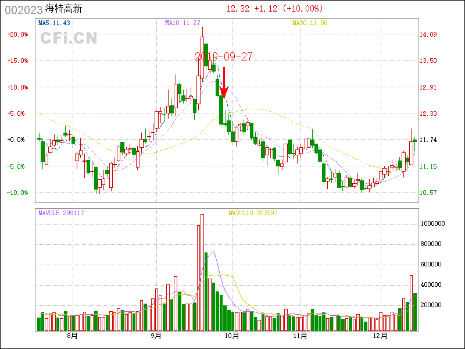This screenshot has width=465, height=349.
Task: Click the 10.57 price label
Action: (428, 193)
